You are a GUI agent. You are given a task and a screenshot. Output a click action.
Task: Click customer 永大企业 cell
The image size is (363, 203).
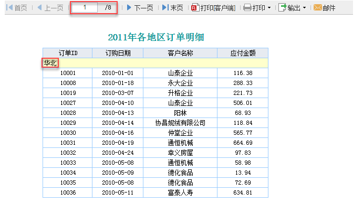(180, 83)
